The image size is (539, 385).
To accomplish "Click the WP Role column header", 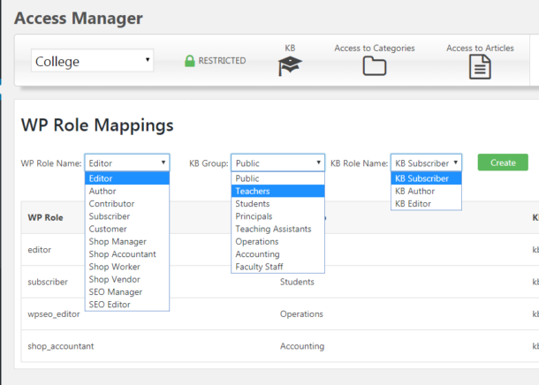I will (45, 218).
